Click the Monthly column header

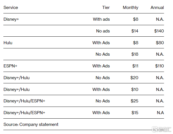click(x=130, y=8)
